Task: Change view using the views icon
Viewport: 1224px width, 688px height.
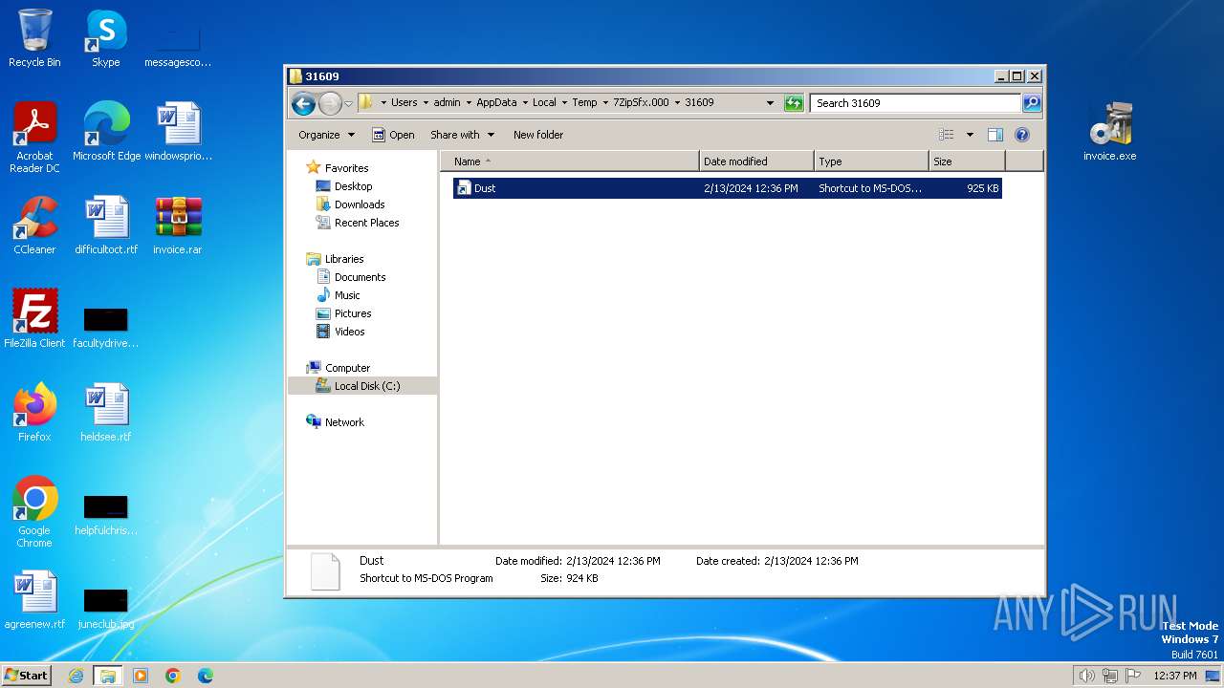Action: point(947,135)
